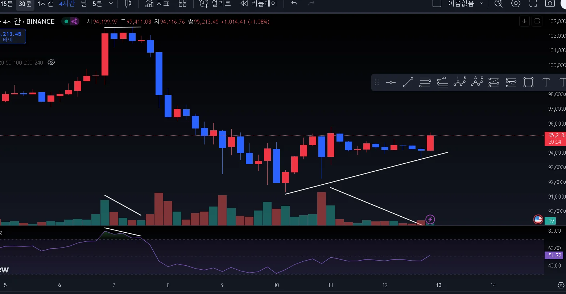Select the horizontal line drawing tool
The image size is (566, 294).
coord(391,82)
